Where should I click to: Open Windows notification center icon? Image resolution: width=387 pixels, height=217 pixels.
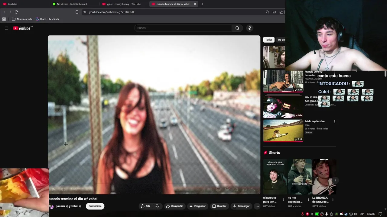click(x=380, y=214)
